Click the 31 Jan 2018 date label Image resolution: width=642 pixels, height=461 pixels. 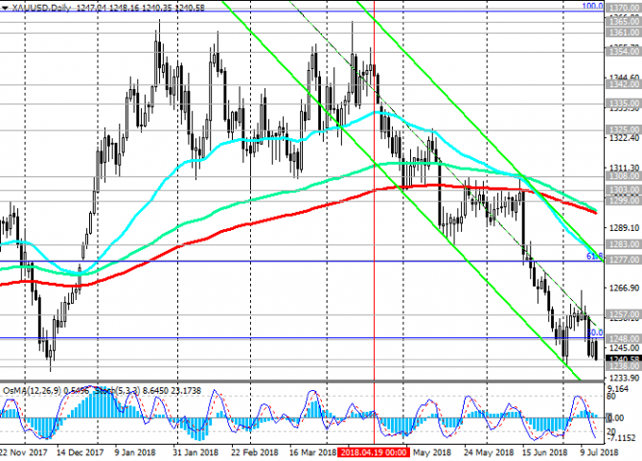click(x=195, y=452)
